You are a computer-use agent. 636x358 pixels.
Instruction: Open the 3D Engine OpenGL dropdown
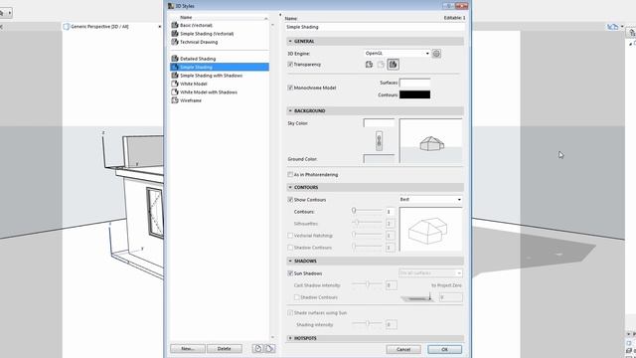[x=397, y=53]
